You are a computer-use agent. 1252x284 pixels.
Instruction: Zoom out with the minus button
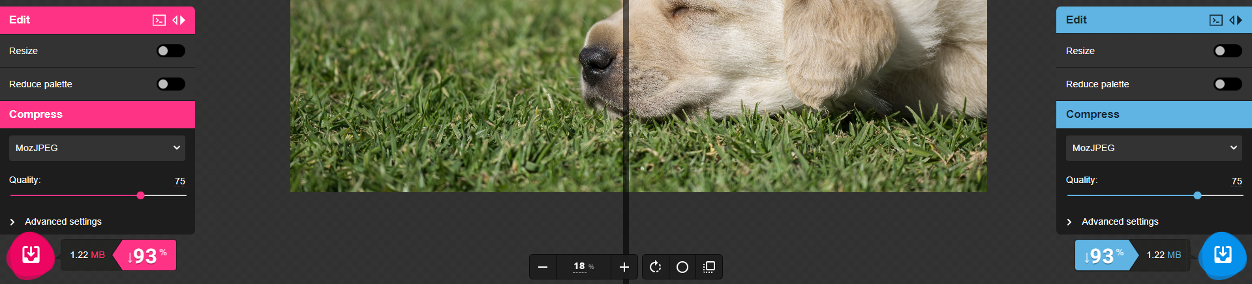click(543, 267)
